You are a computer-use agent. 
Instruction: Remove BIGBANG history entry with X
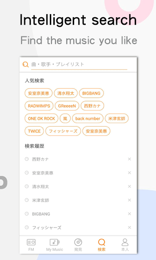pos(130,214)
